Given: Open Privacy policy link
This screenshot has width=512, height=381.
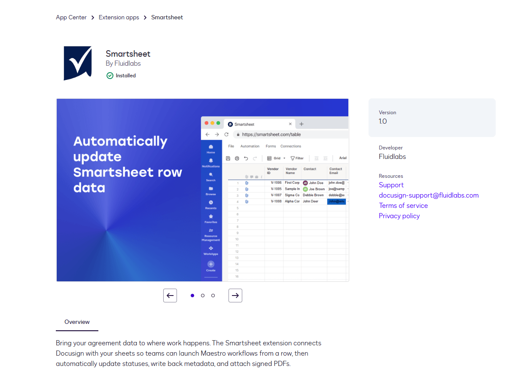Looking at the screenshot, I should pyautogui.click(x=399, y=216).
